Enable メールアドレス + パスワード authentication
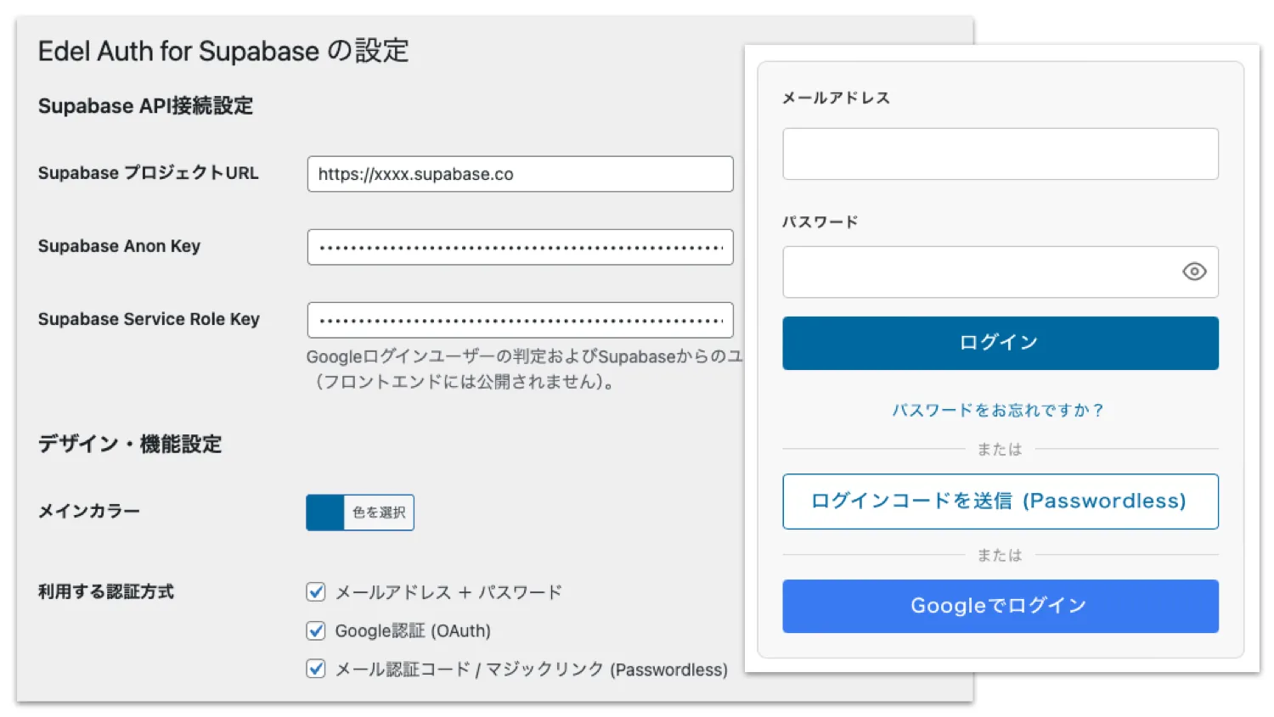Image resolution: width=1274 pixels, height=717 pixels. 315,591
